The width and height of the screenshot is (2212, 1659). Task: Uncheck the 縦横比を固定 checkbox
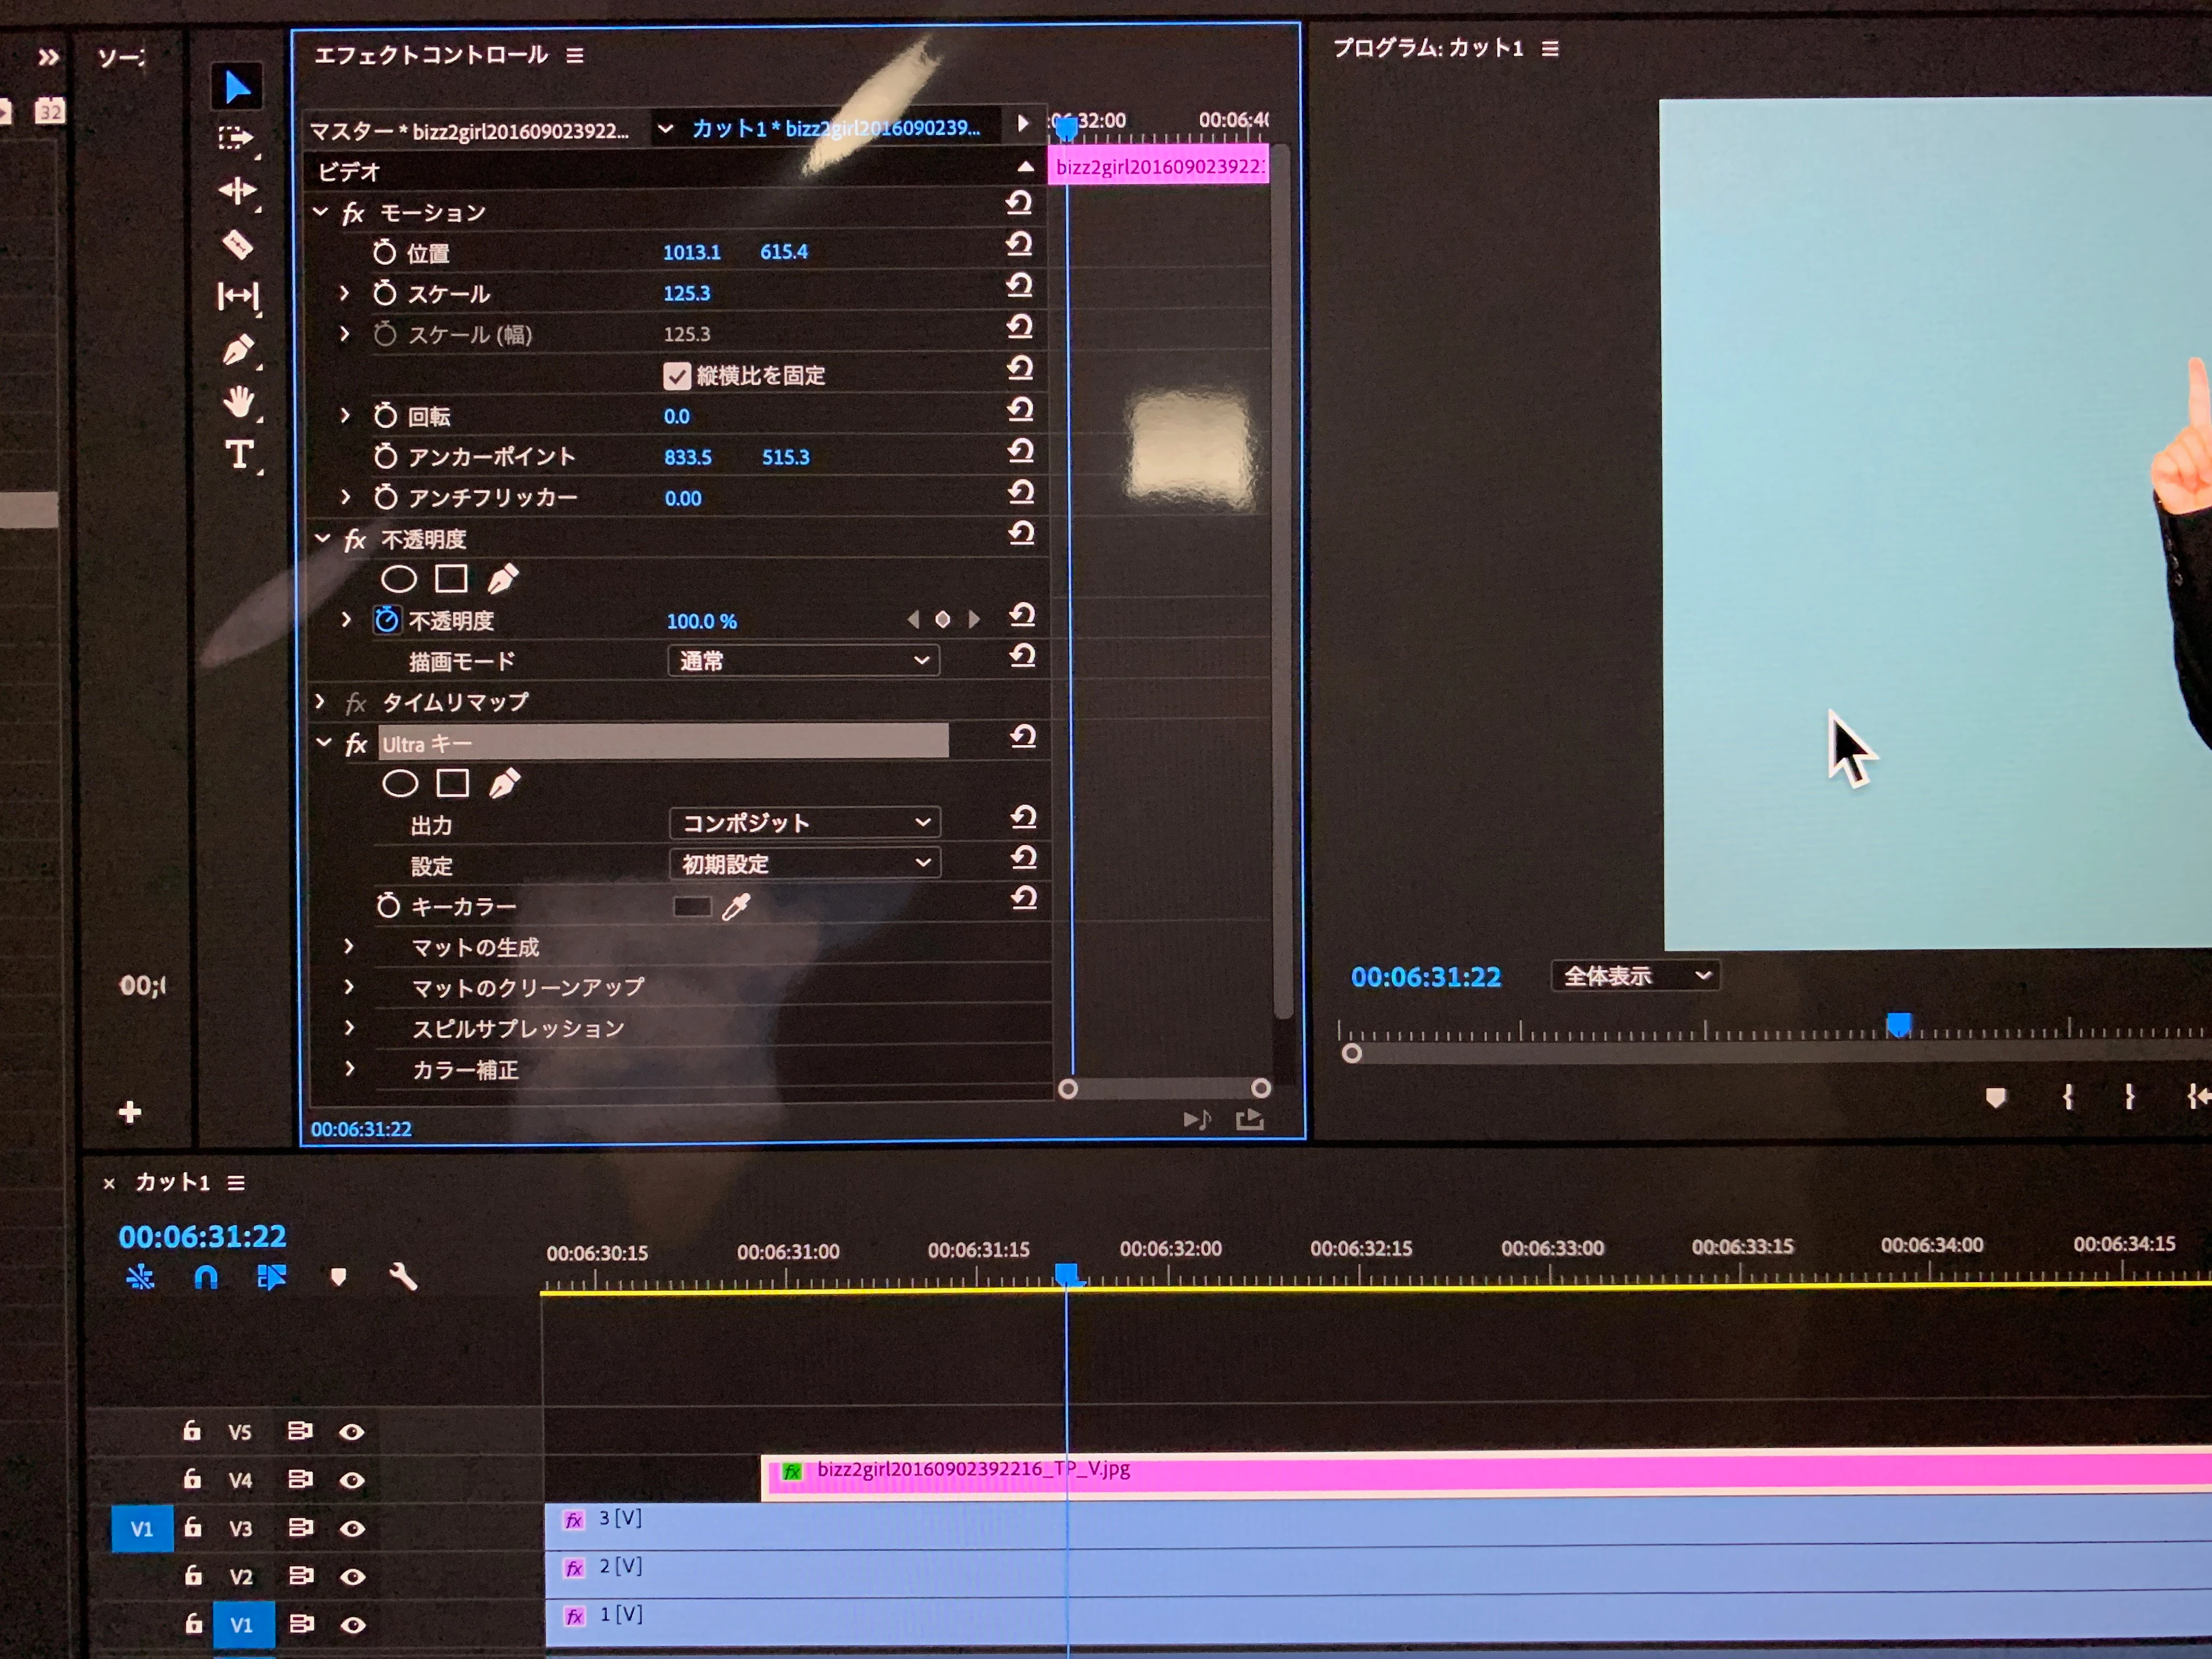point(677,376)
